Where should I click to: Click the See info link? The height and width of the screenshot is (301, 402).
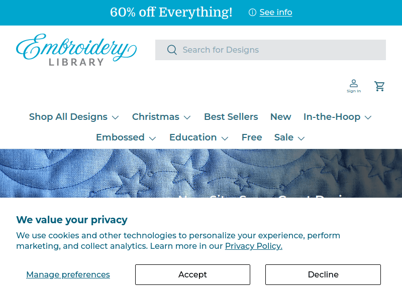click(x=276, y=13)
